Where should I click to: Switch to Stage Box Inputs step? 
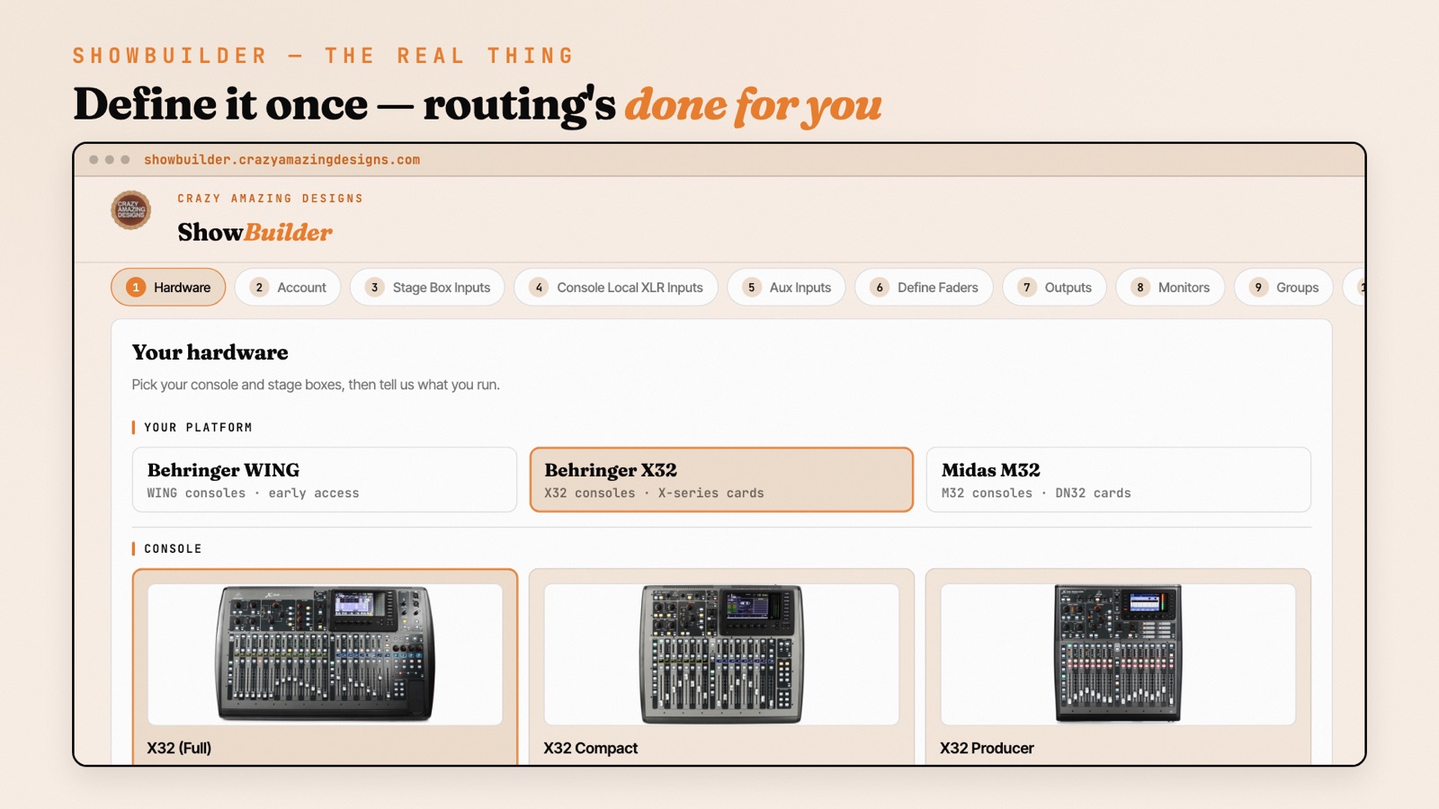(427, 288)
